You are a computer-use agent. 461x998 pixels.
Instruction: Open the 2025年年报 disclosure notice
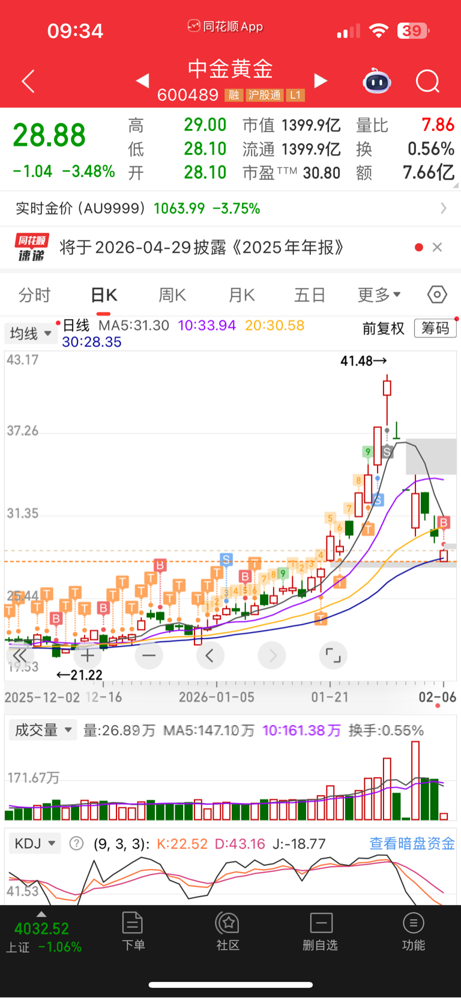202,247
